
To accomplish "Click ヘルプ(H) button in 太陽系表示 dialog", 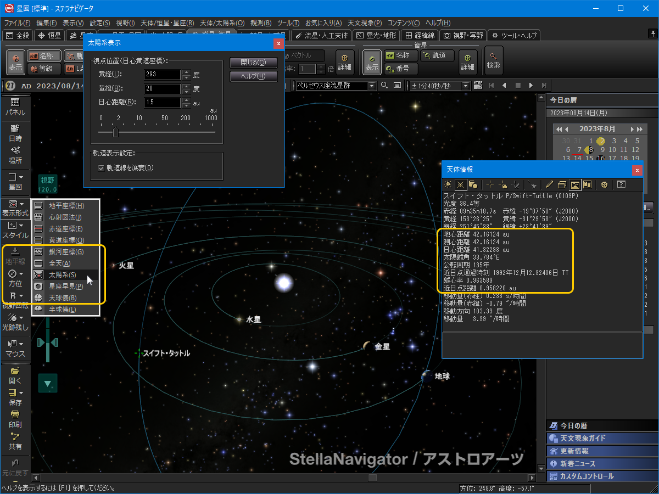I will [x=253, y=76].
